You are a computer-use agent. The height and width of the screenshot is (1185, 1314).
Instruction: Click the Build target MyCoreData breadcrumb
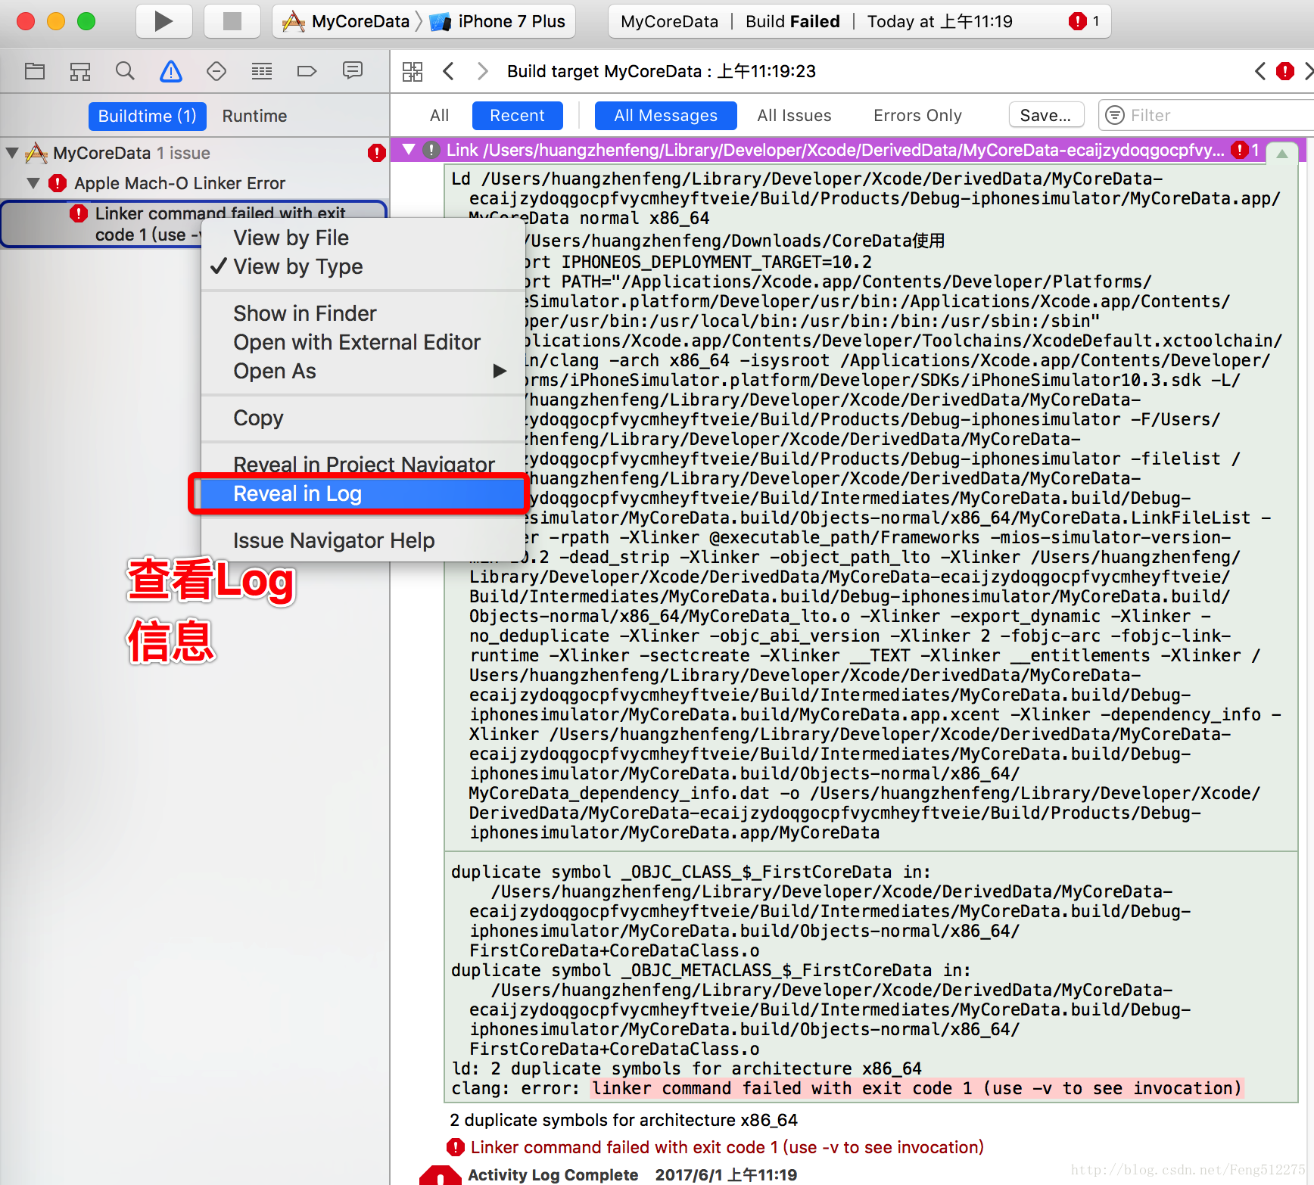pos(661,71)
